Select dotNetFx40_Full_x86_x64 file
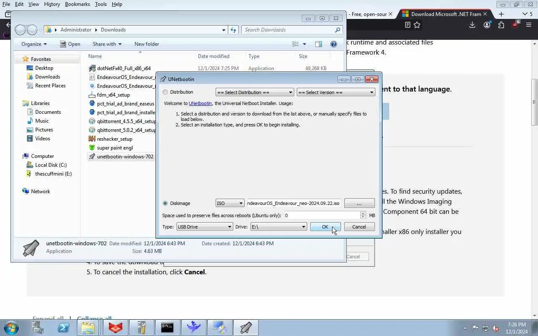The width and height of the screenshot is (538, 336). (124, 68)
